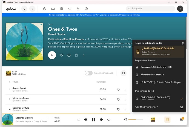Adjust the volume slider
The height and width of the screenshot is (127, 189).
pyautogui.click(x=136, y=119)
